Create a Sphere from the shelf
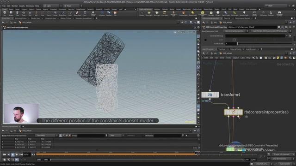The width and height of the screenshot is (296, 166). pos(11,13)
